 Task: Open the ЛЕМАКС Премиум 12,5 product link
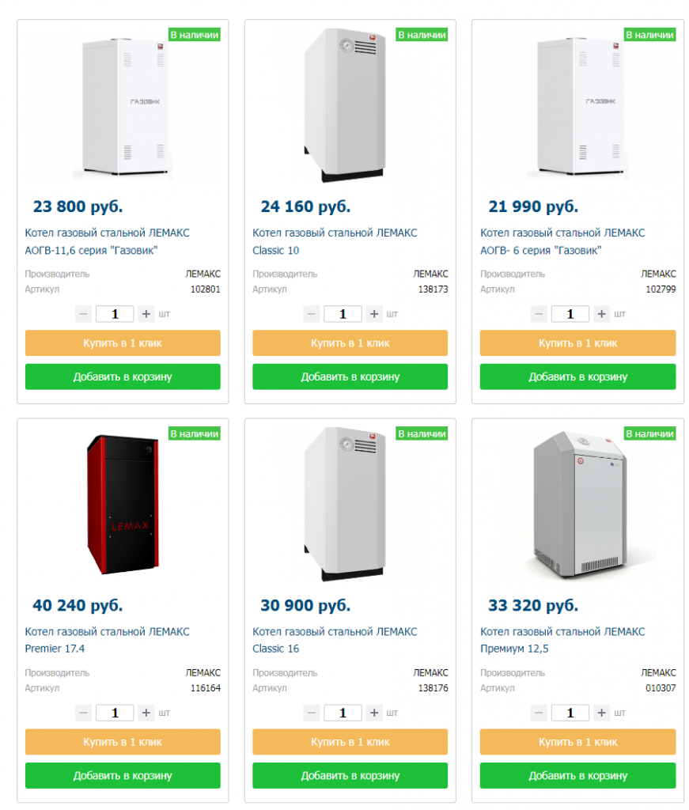click(x=562, y=640)
